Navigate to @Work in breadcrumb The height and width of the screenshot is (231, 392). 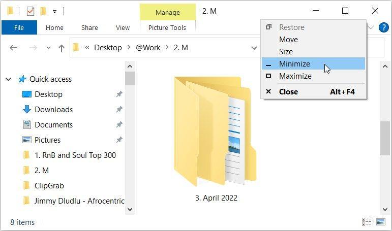[x=148, y=47]
